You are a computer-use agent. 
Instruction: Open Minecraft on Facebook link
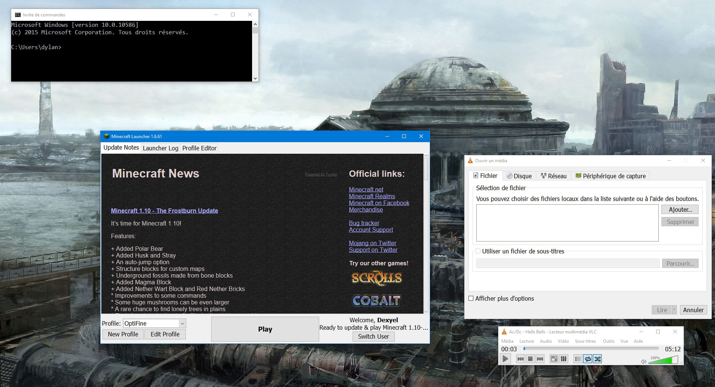coord(379,203)
